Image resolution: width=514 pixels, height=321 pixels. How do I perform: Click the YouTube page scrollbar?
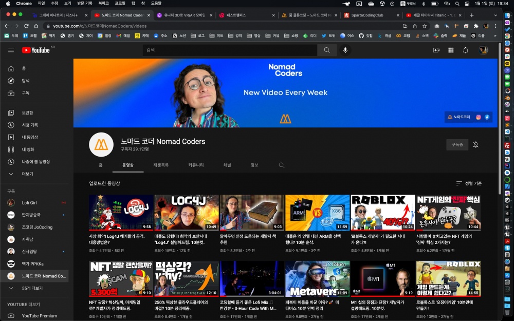pyautogui.click(x=500, y=119)
